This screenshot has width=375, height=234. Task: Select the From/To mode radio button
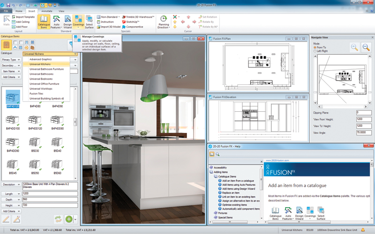(315, 47)
